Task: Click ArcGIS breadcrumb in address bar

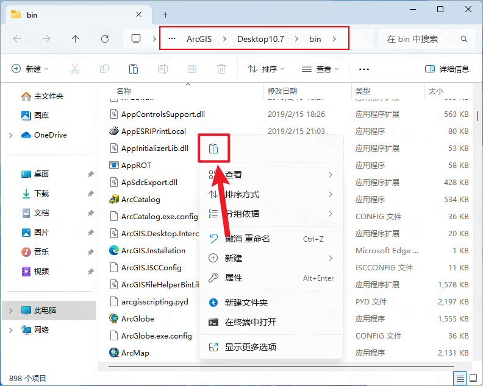Action: point(199,39)
